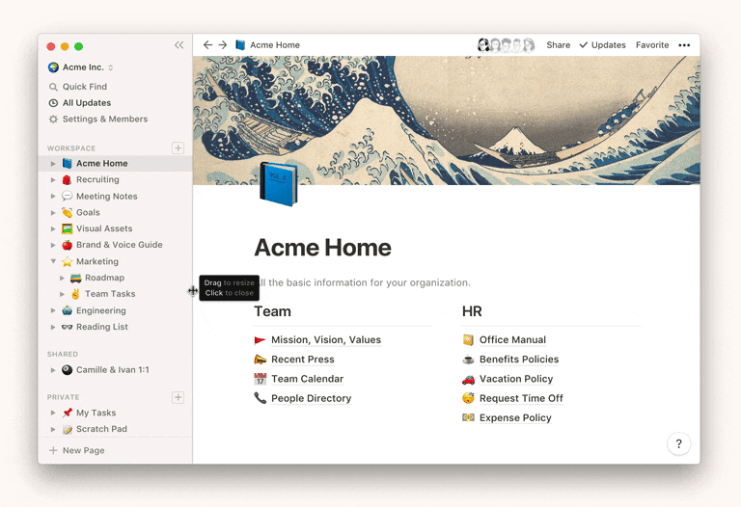Click the telephone icon beside People Directory
The height and width of the screenshot is (507, 741).
pyautogui.click(x=260, y=398)
